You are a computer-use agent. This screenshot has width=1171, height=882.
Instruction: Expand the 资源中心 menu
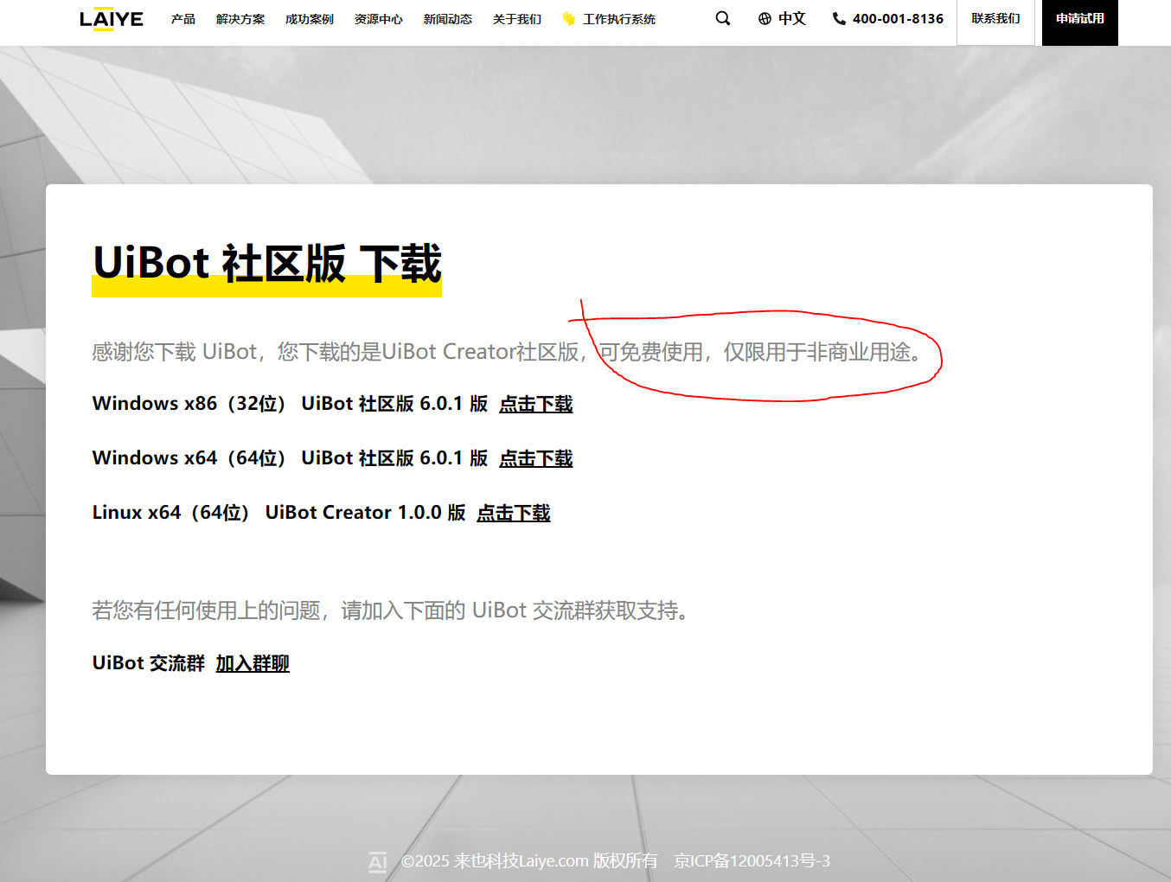click(x=378, y=19)
